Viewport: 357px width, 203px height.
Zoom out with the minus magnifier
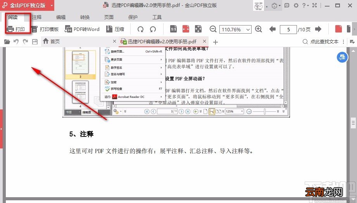coord(213,29)
